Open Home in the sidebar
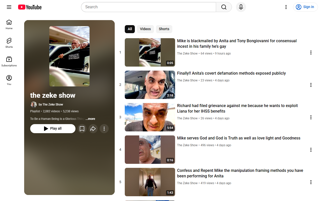Viewport: 322px width, 201px height. [9, 24]
